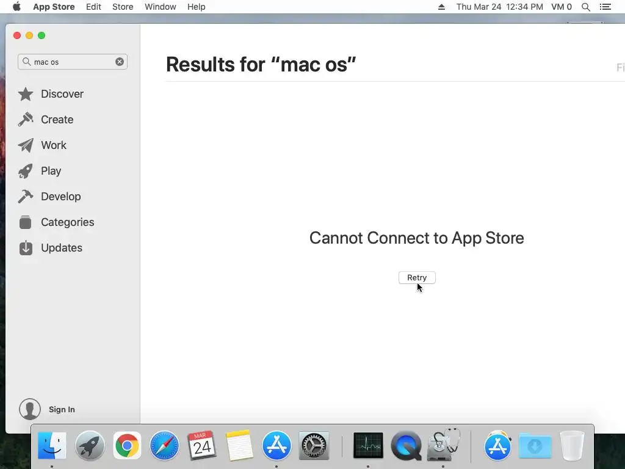This screenshot has height=469, width=625.
Task: Click the eject icon in menu bar
Action: point(441,7)
